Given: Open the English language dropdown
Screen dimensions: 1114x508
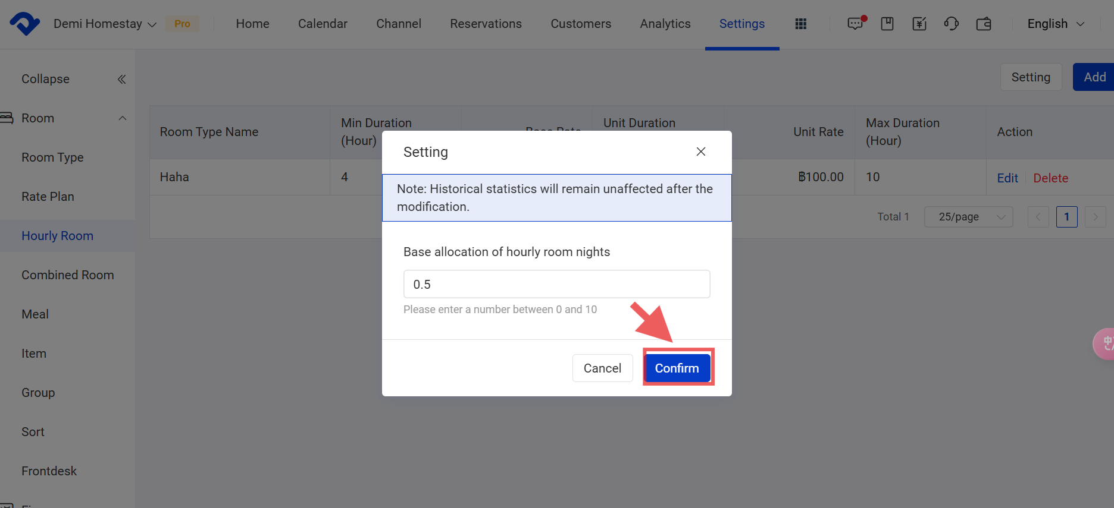Looking at the screenshot, I should 1056,24.
